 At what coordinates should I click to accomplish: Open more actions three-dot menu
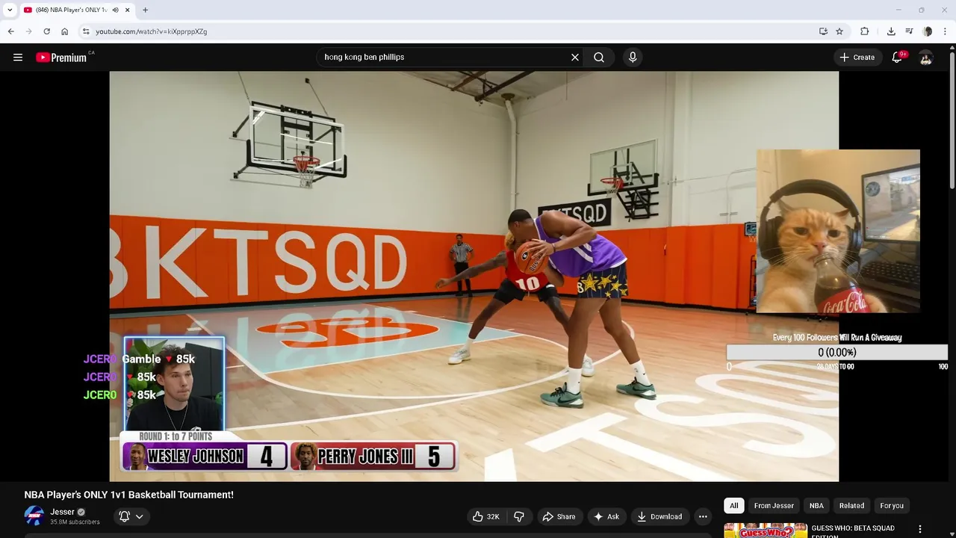[x=703, y=516]
